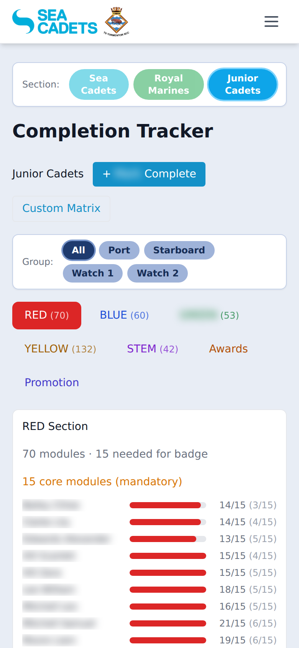
Task: Select the Junior Cadets section pill
Action: tap(242, 84)
